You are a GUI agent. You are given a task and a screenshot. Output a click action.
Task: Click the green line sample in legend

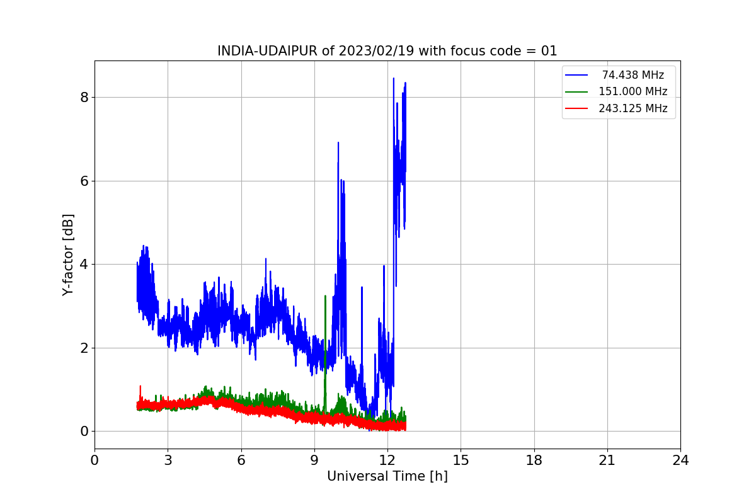(577, 91)
